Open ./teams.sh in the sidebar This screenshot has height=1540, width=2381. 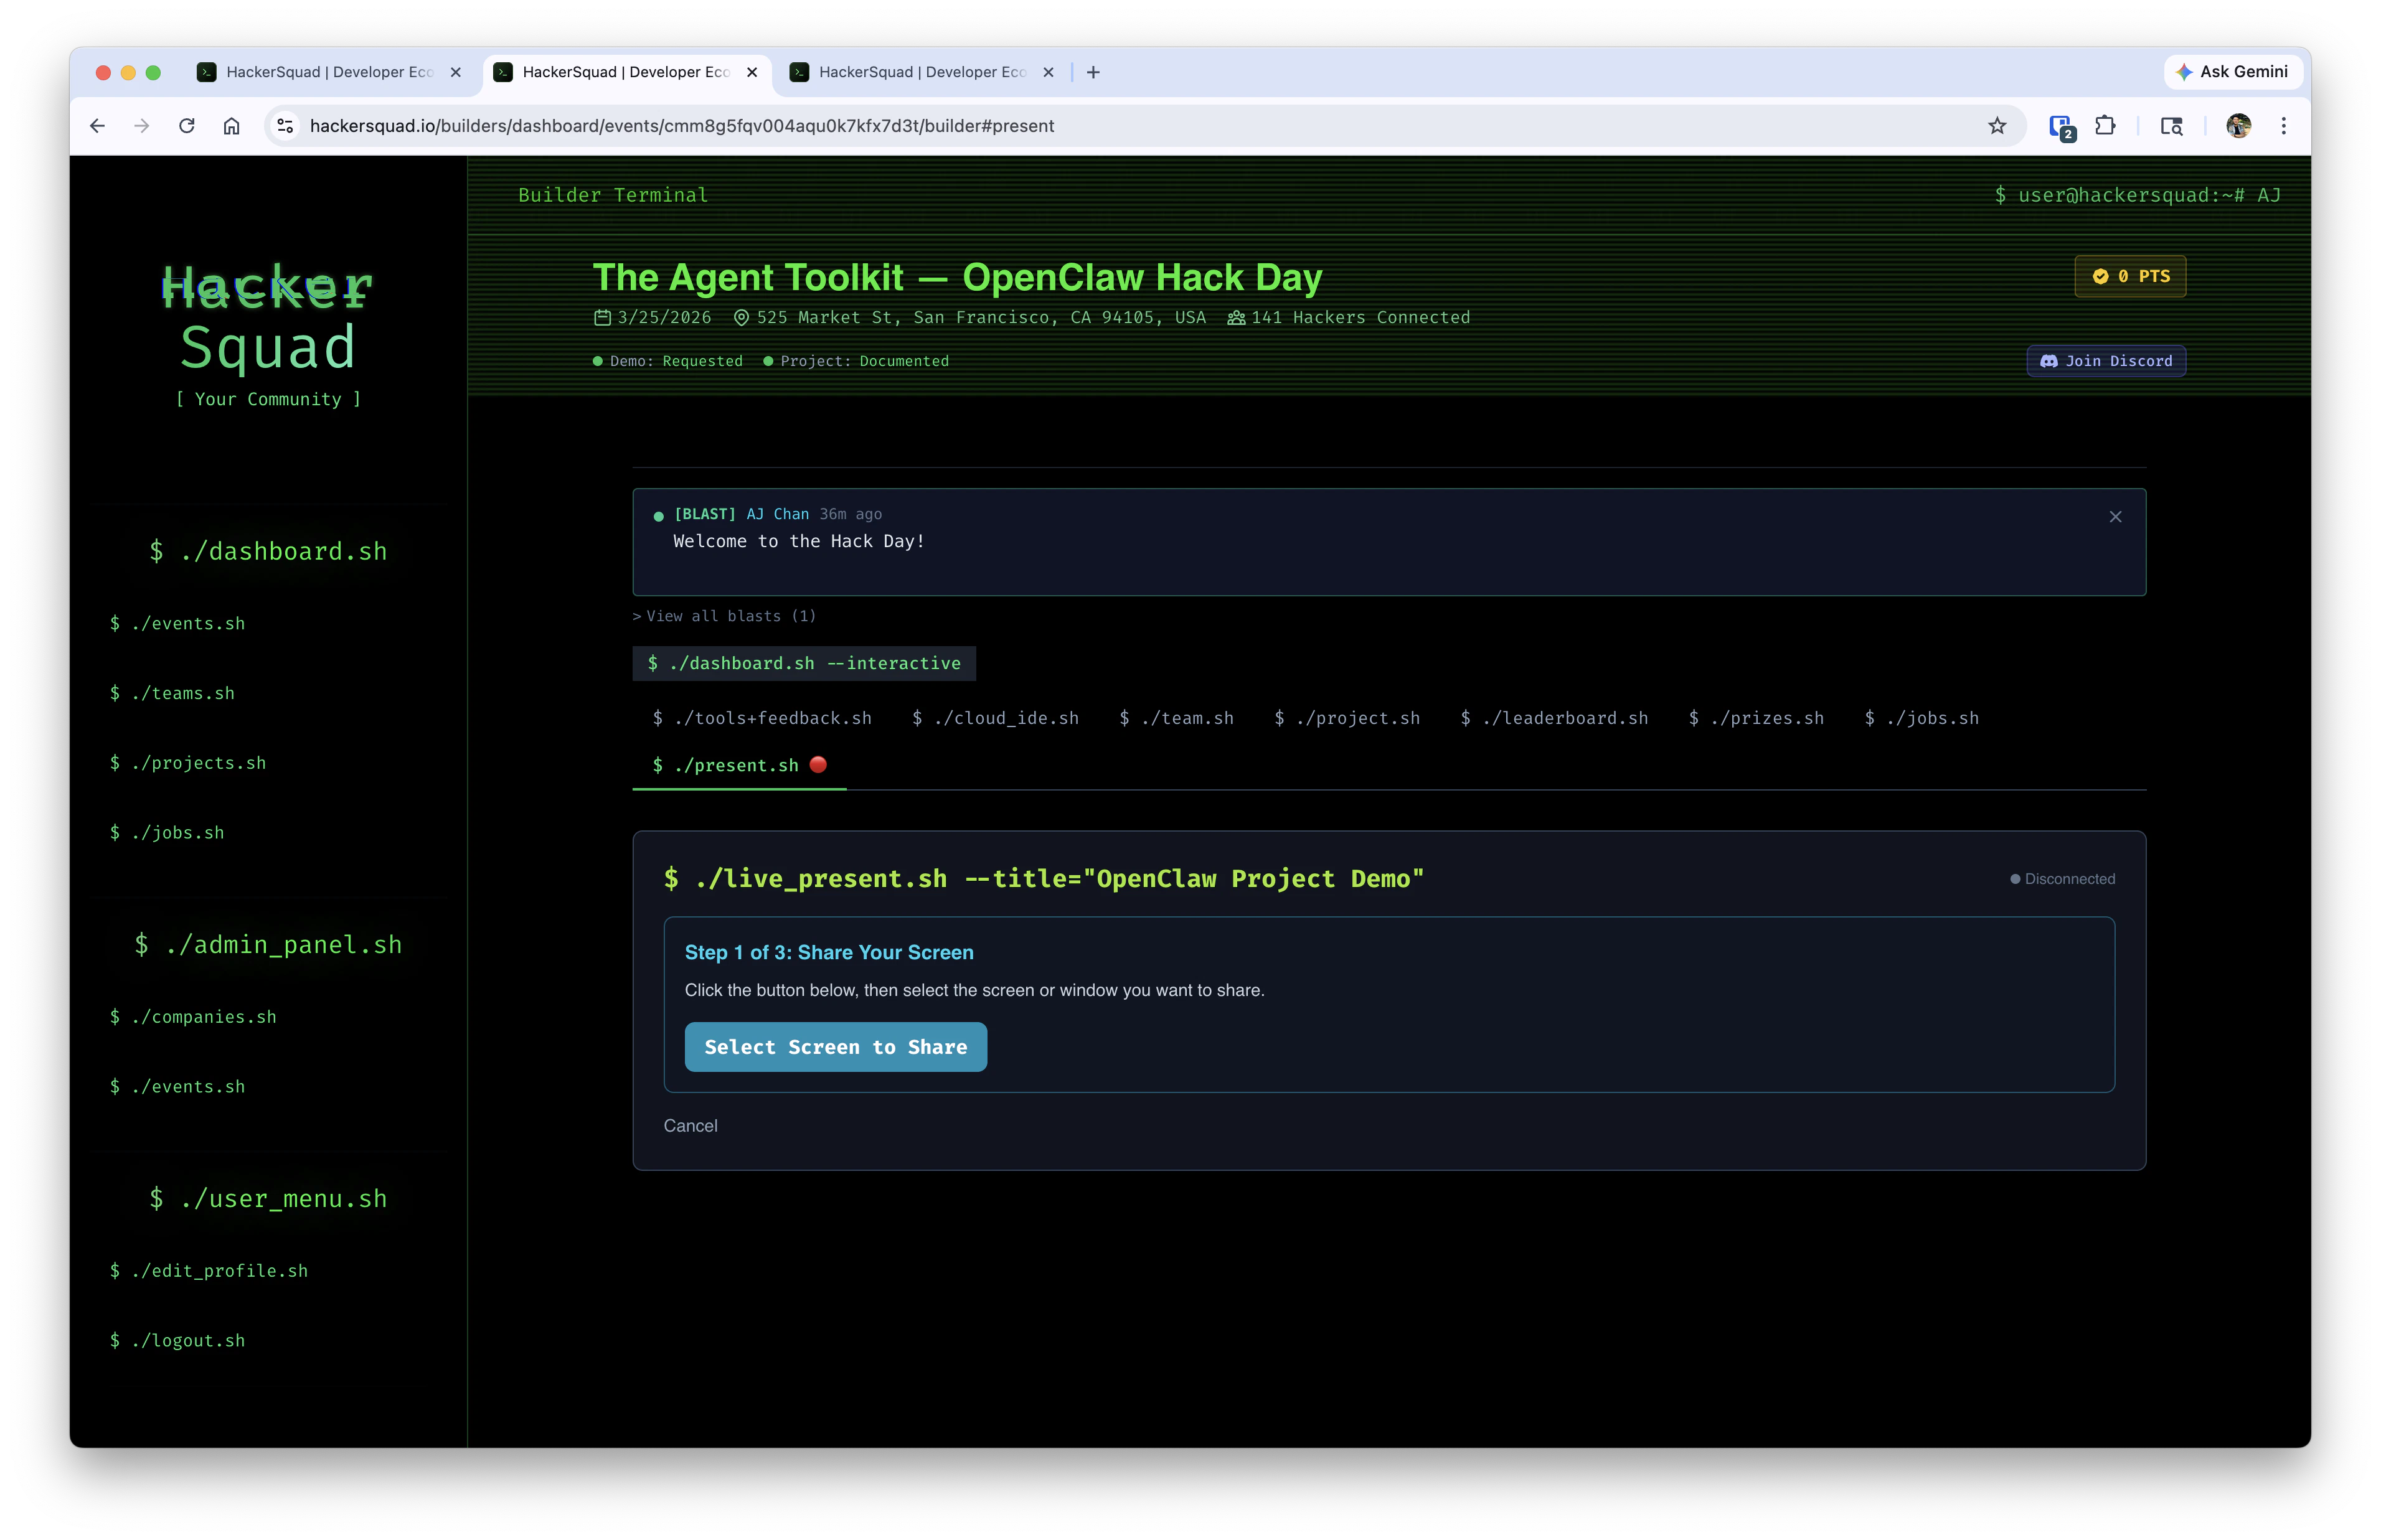point(172,694)
